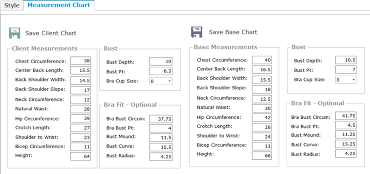Select the client Natural Waist input field
370x174 pixels.
click(x=80, y=109)
